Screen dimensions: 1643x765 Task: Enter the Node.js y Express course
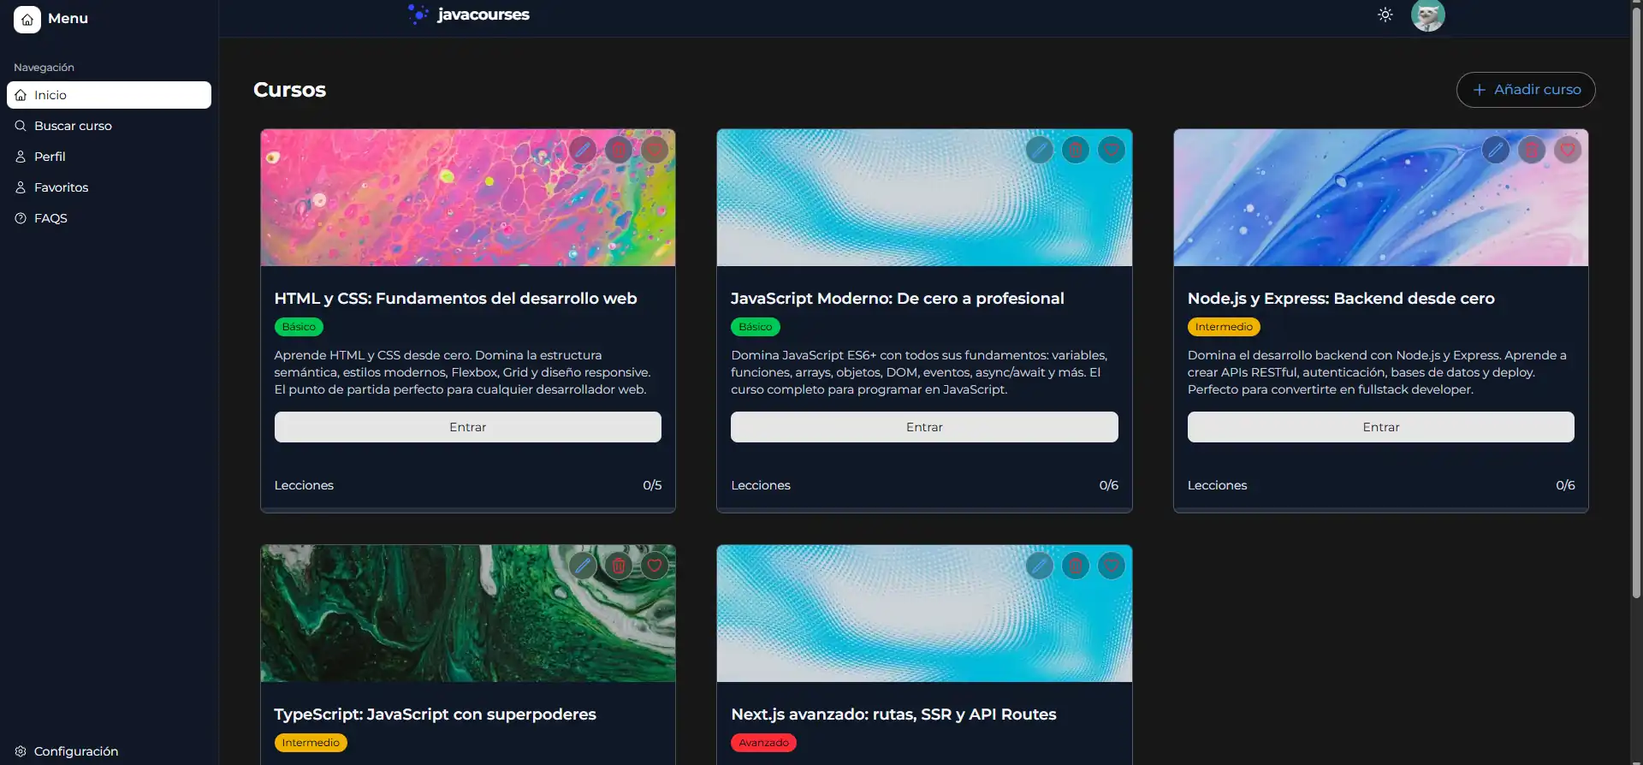[x=1381, y=427]
